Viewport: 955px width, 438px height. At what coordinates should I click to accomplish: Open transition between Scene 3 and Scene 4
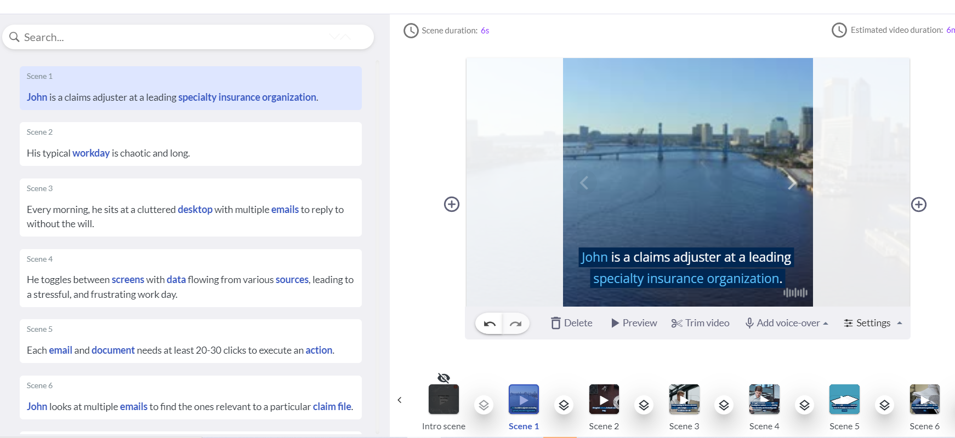coord(724,405)
